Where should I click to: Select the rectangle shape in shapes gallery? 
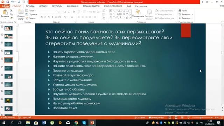121,11
